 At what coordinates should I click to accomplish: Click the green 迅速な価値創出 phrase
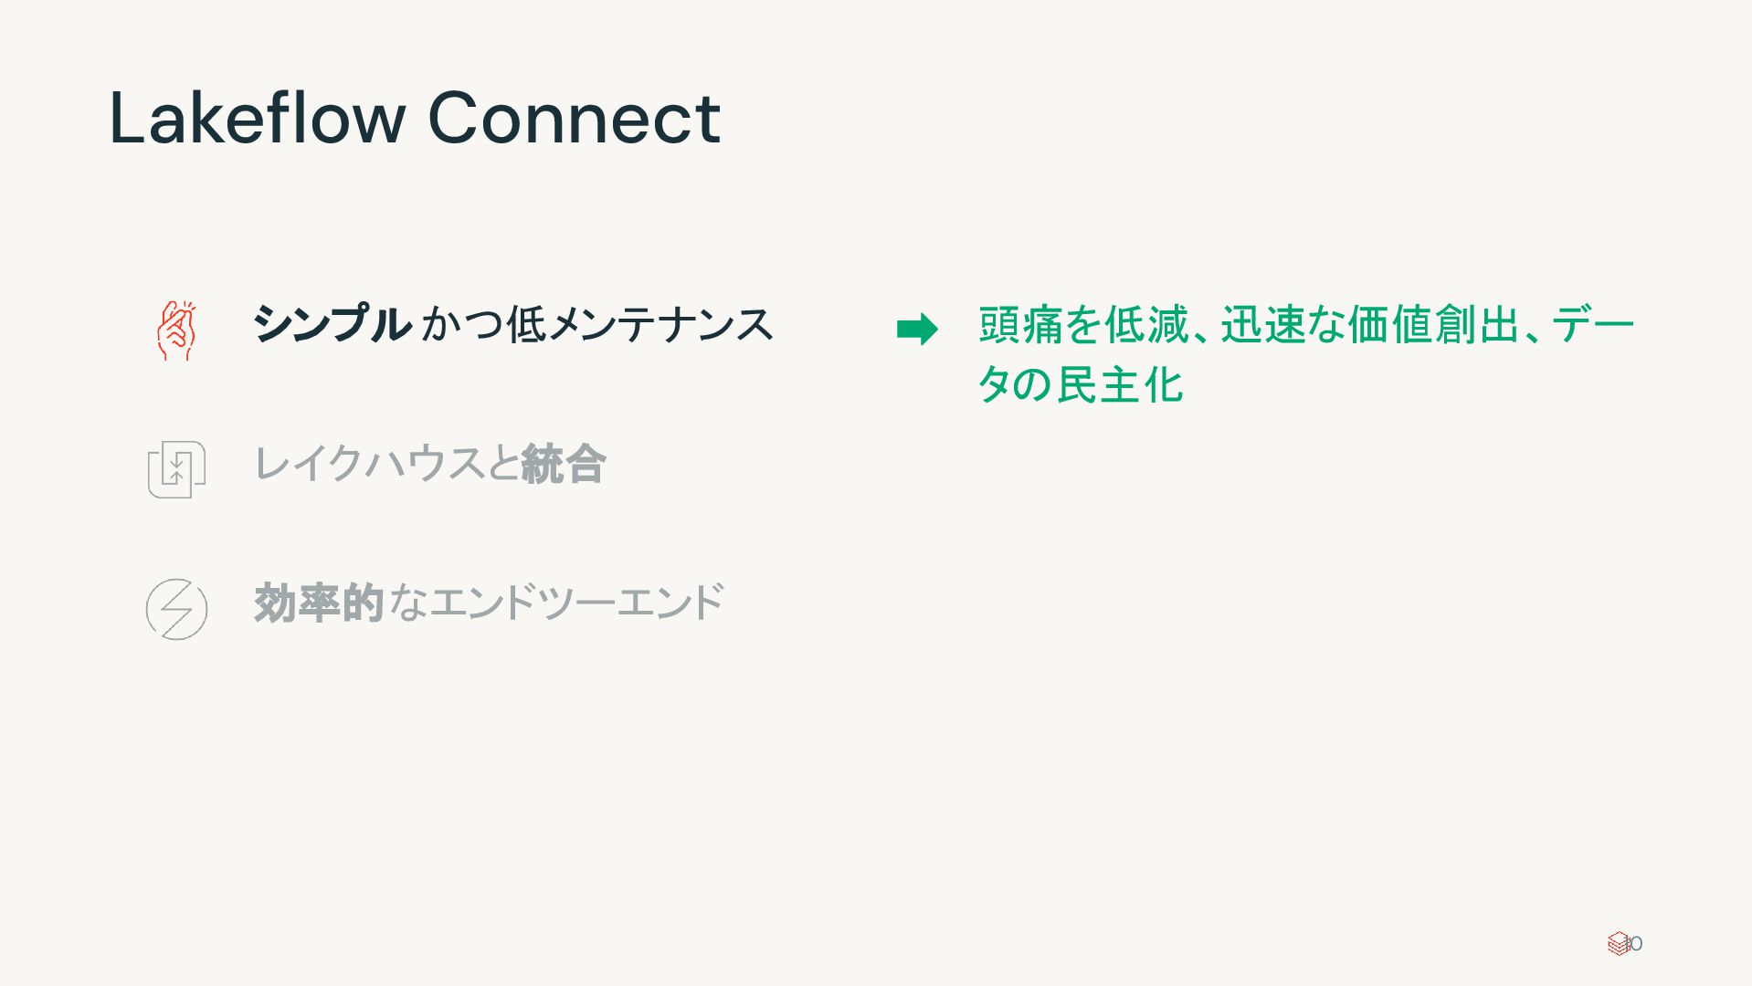[x=1370, y=325]
